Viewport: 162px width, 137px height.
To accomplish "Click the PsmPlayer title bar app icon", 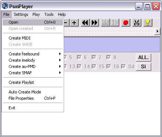I will click(5, 6).
